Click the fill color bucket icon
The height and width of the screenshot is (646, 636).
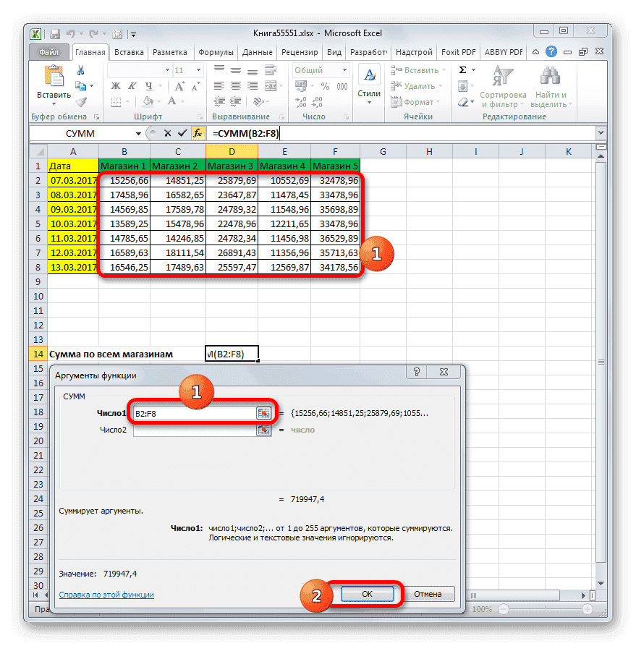pyautogui.click(x=146, y=100)
